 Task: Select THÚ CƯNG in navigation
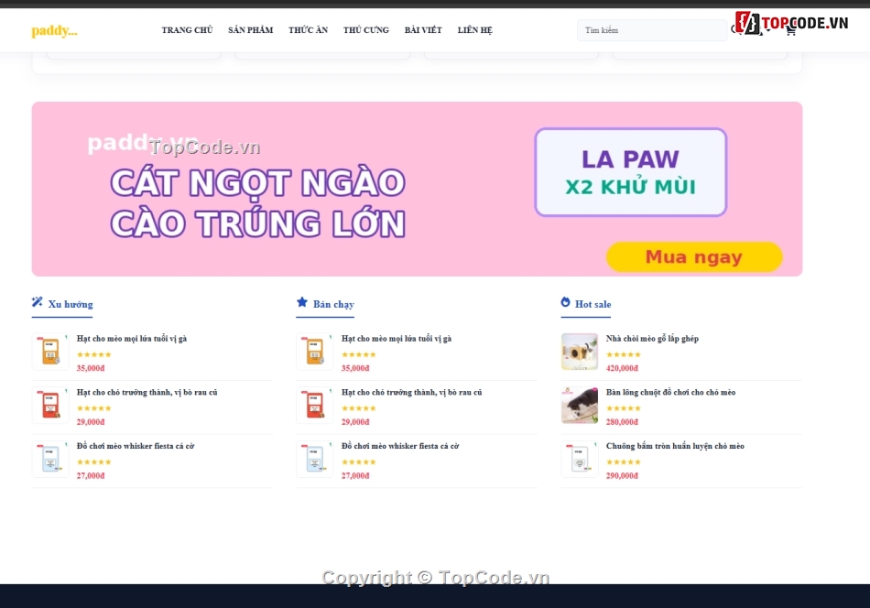(x=365, y=30)
